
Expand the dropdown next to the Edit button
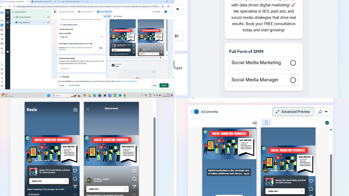pyautogui.click(x=177, y=9)
